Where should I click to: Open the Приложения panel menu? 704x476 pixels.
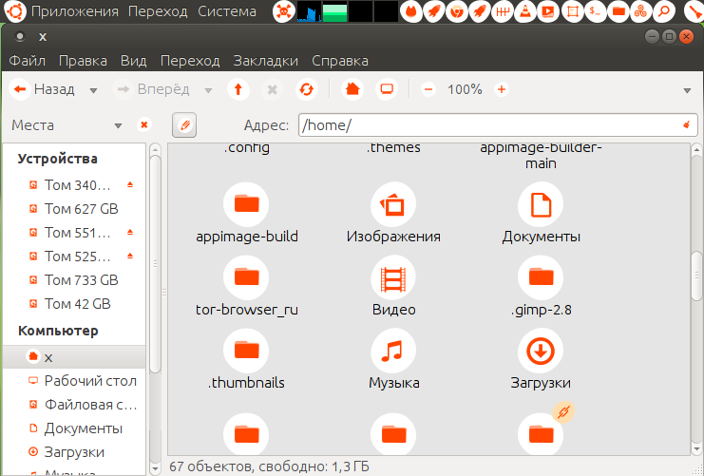pyautogui.click(x=75, y=11)
